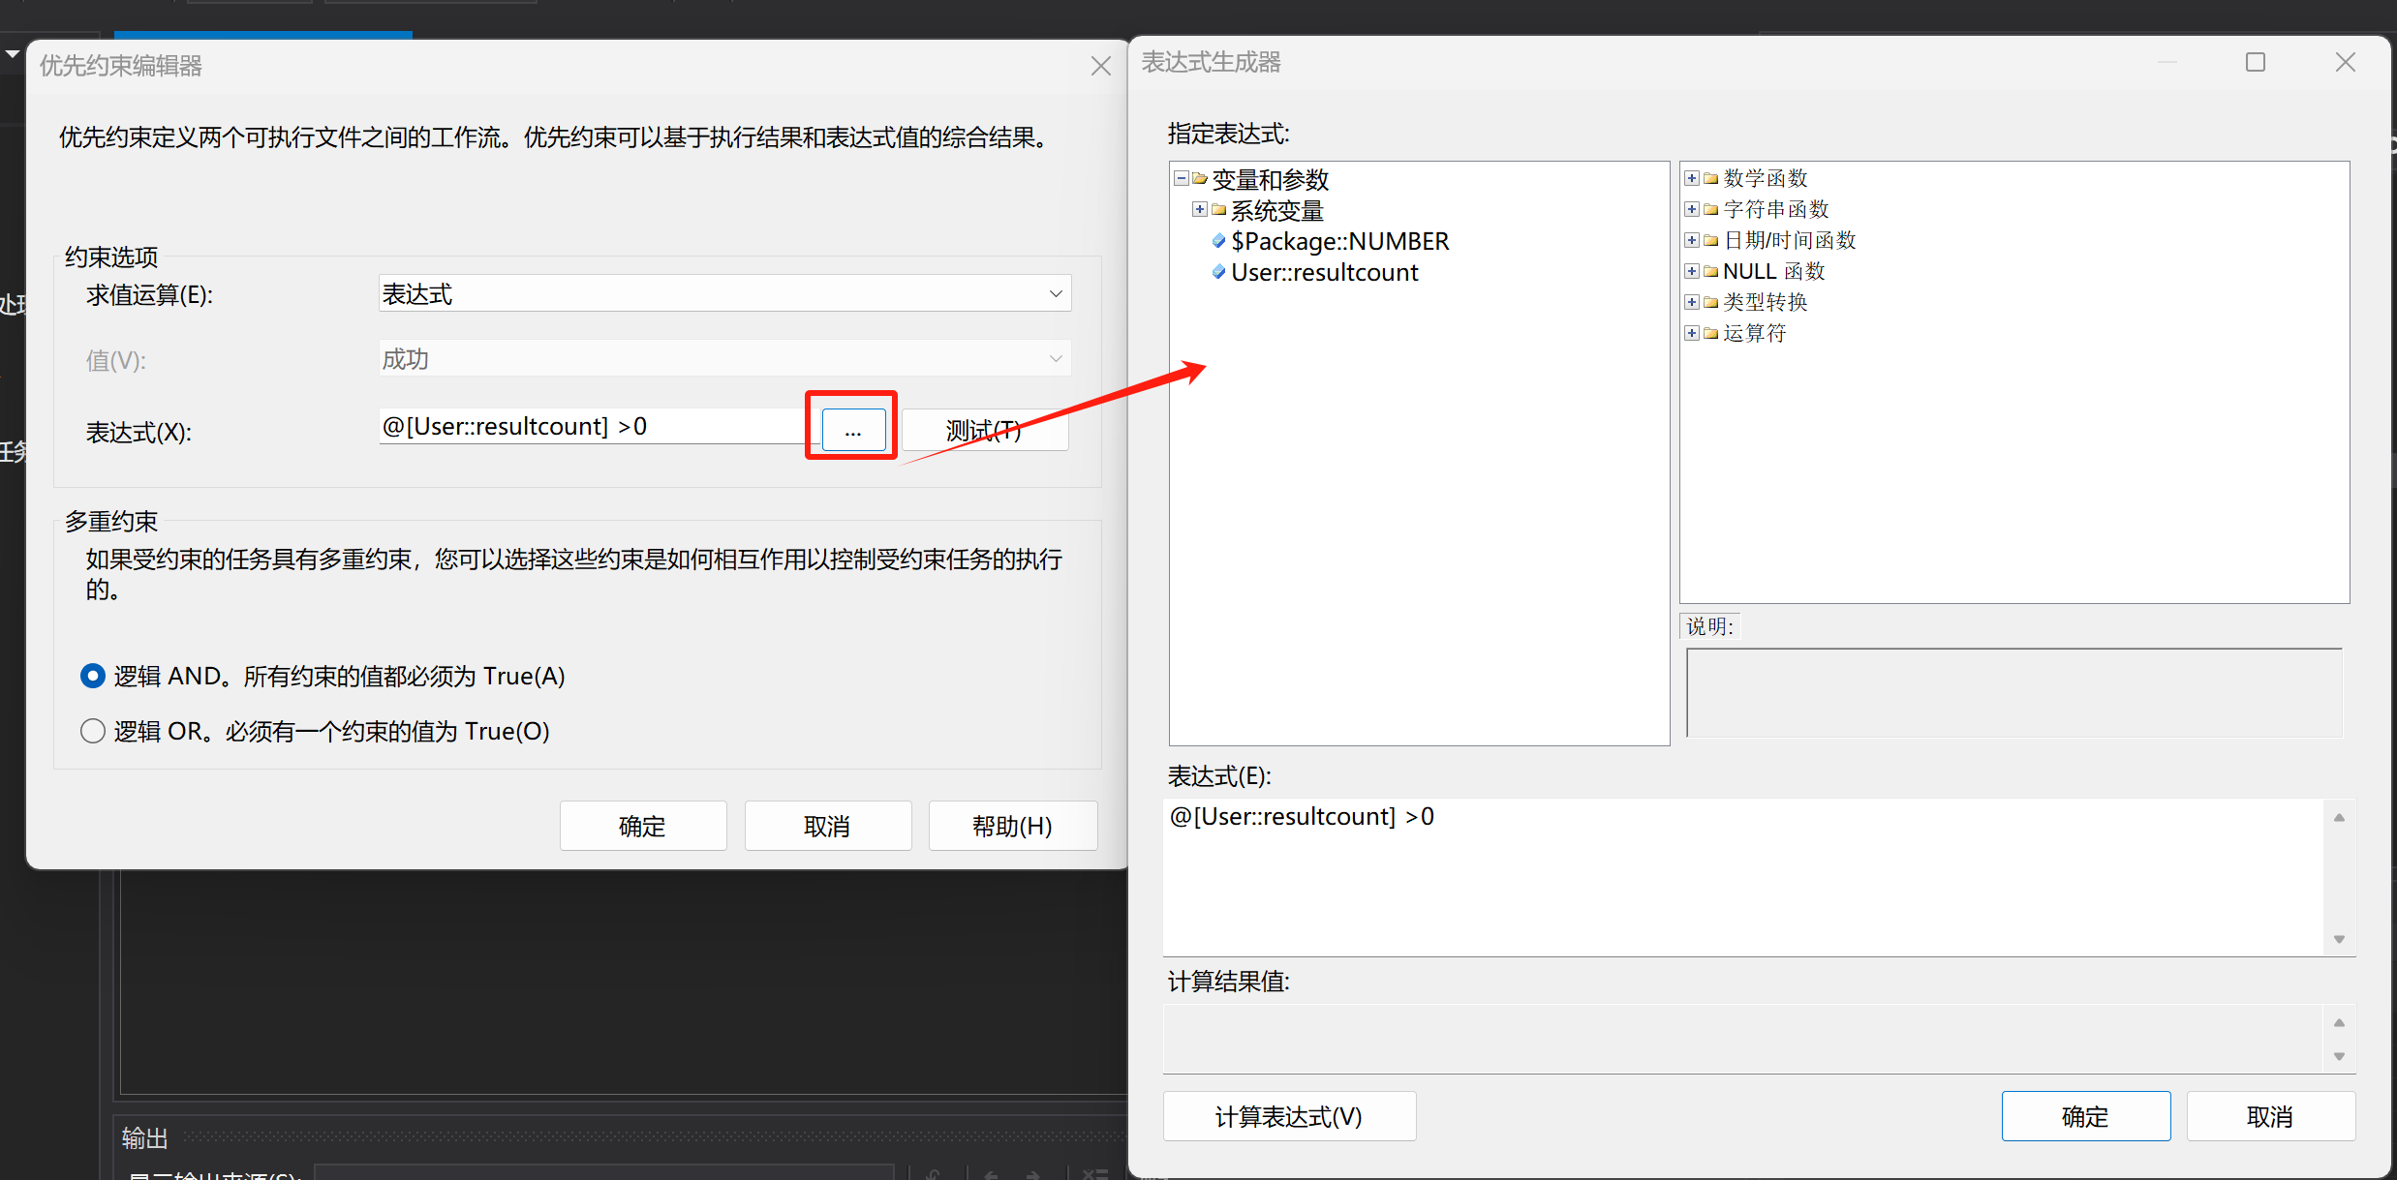Open the 求值运算 dropdown
This screenshot has height=1180, width=2397.
tap(723, 293)
